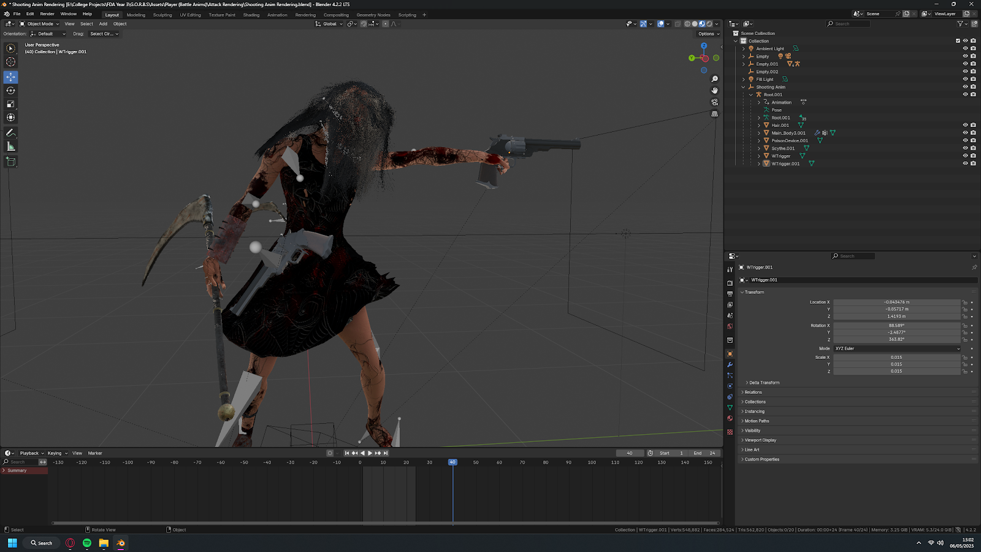Open the Object Data properties tab (green triangle)

pos(730,407)
